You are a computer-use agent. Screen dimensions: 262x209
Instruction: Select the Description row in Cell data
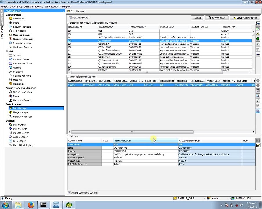pos(161,154)
